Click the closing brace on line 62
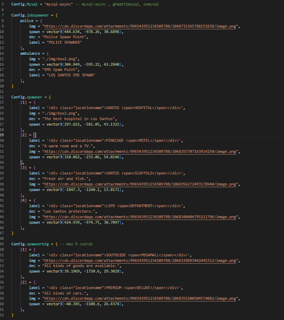284x320 pixels. point(12,314)
